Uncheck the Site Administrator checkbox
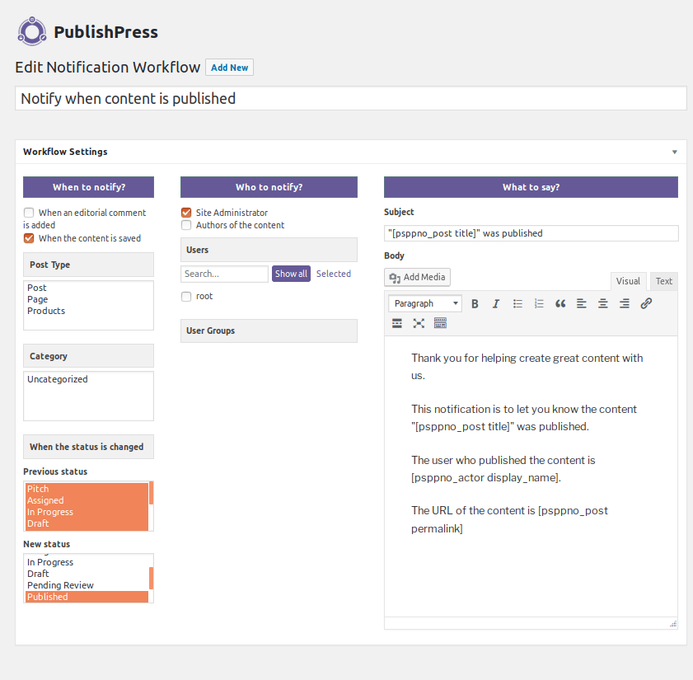Screen dimensions: 693x680 186,213
